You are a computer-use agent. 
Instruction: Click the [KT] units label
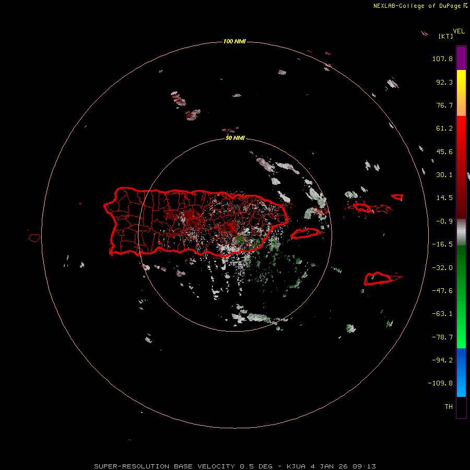(446, 36)
